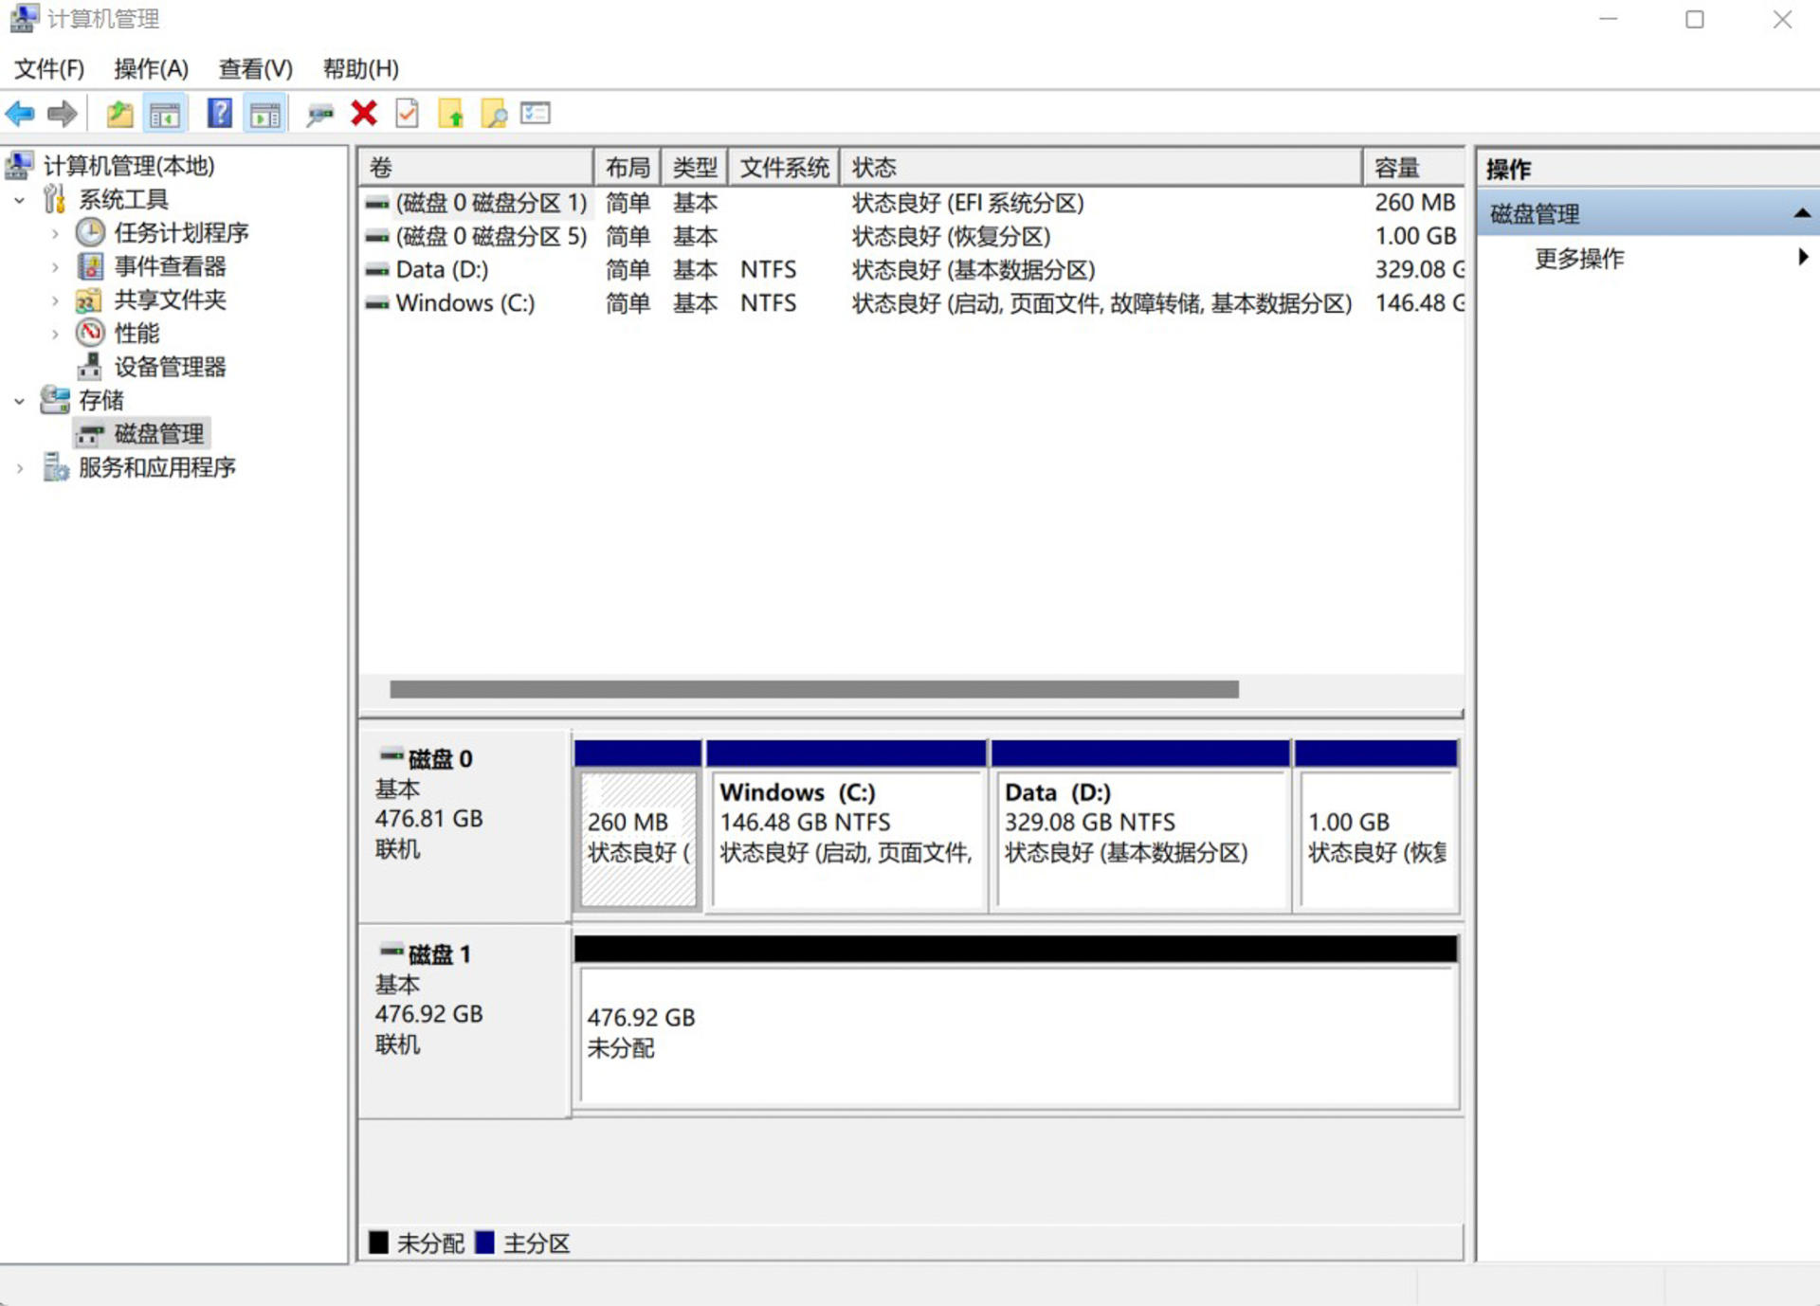Open the 查看(V) menu
The image size is (1820, 1306).
pyautogui.click(x=255, y=68)
